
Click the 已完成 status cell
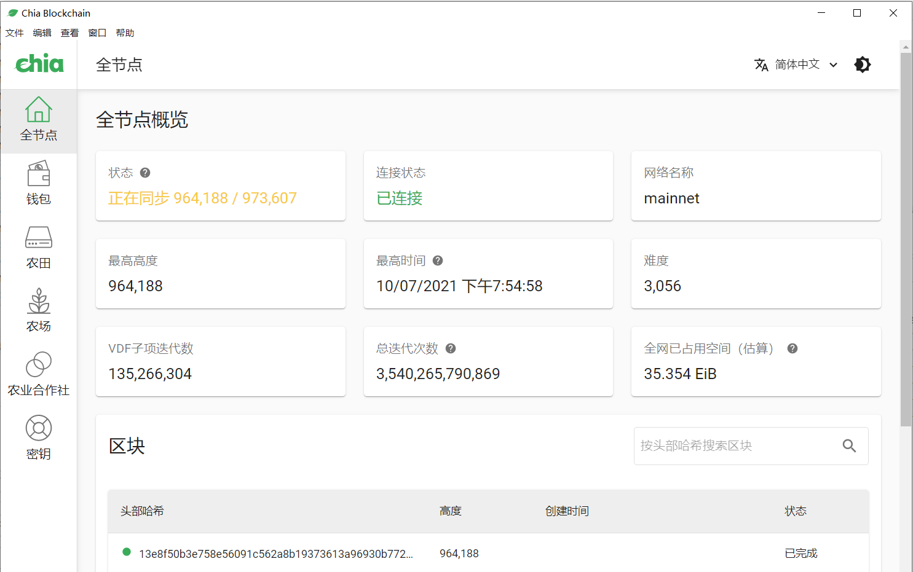(801, 554)
